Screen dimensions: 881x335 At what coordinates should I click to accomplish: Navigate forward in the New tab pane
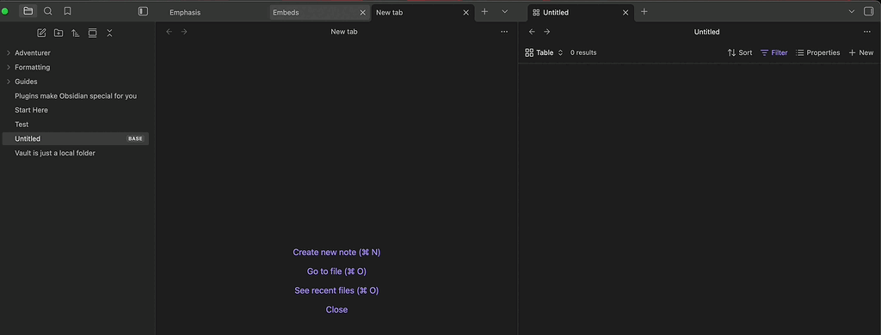184,32
